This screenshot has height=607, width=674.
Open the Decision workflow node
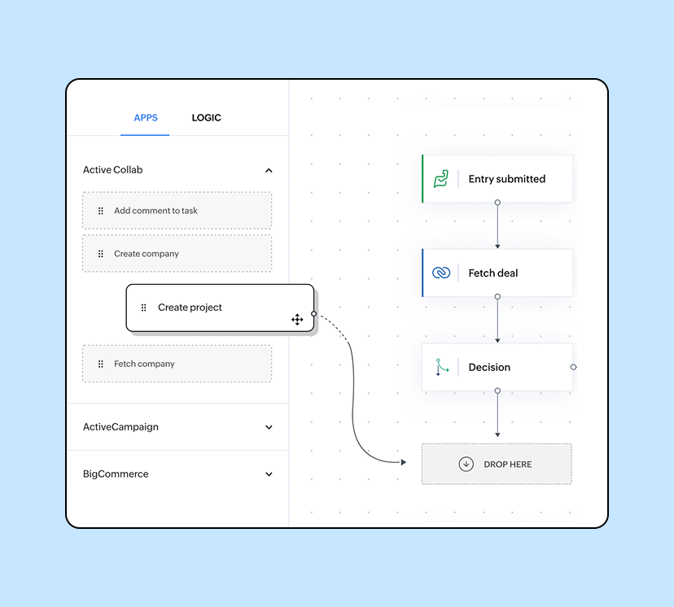point(505,367)
